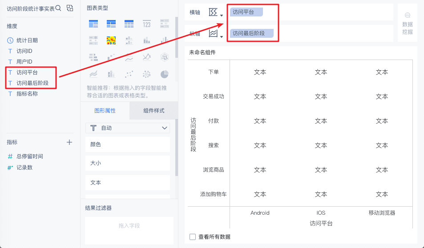Click the 访问平台 pill in 横轴
The height and width of the screenshot is (248, 424).
pos(246,12)
